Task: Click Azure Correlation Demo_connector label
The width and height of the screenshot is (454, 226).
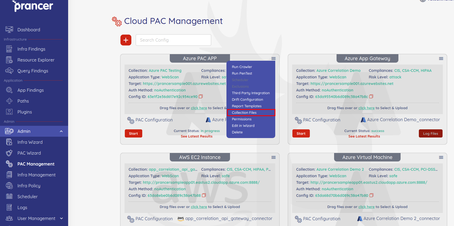Action: point(403,120)
